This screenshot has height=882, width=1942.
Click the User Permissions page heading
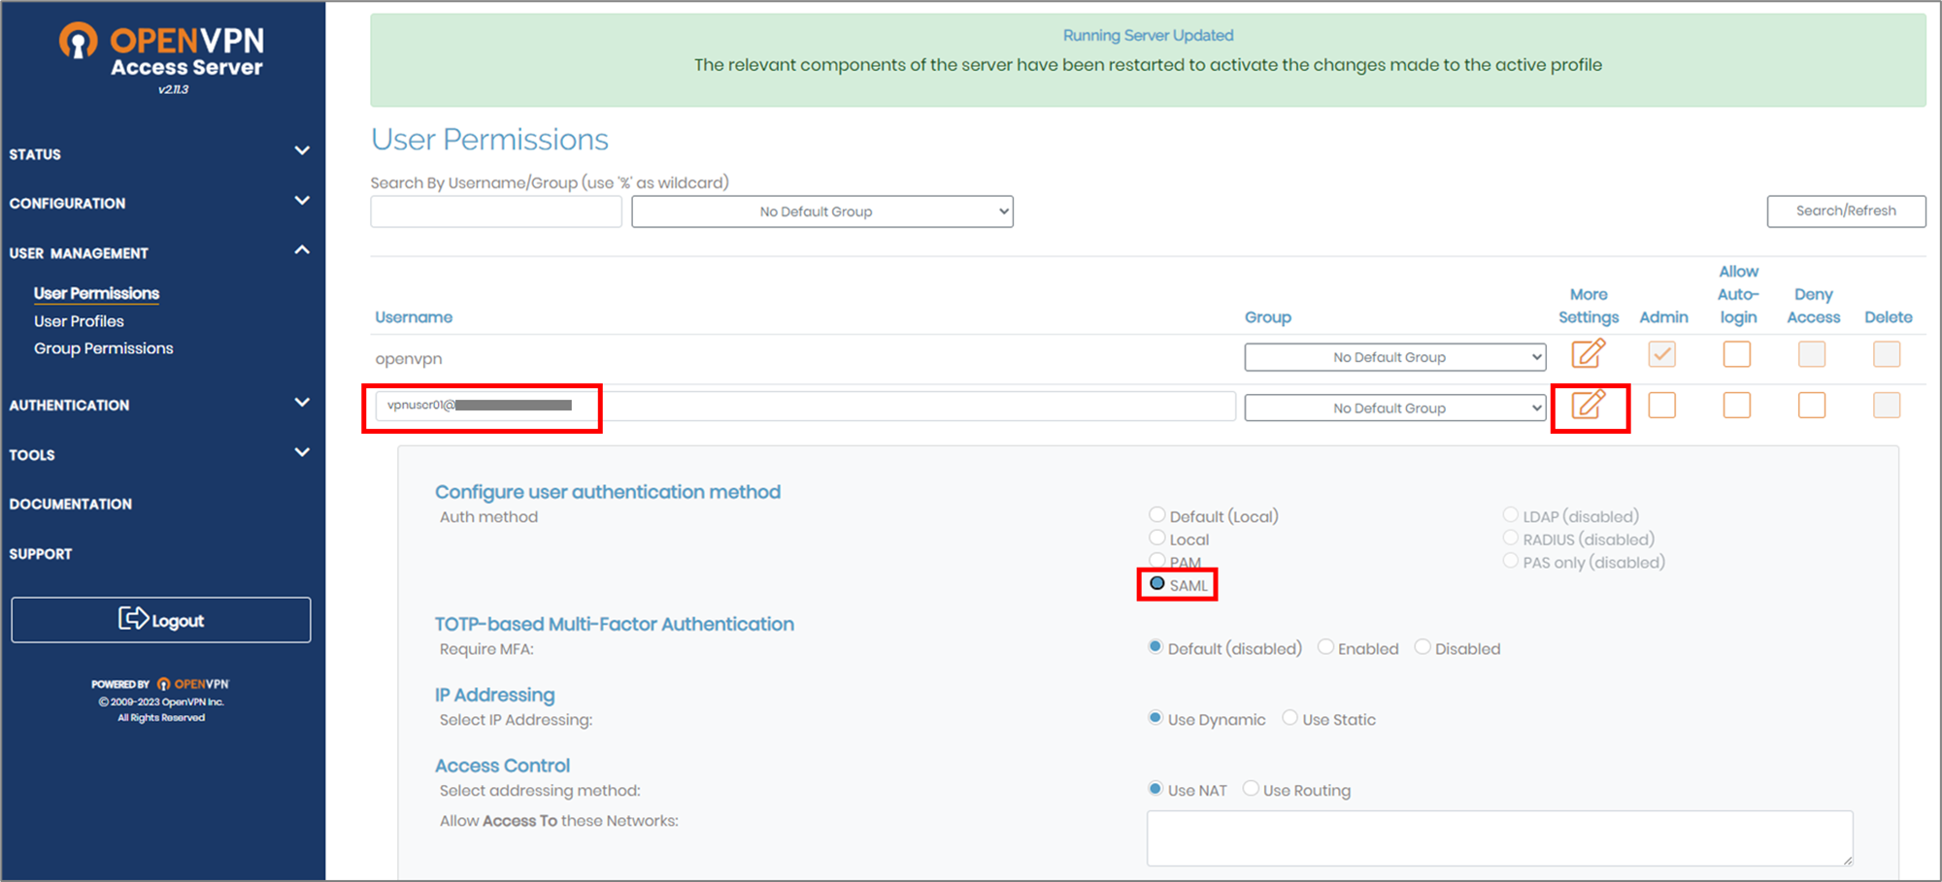click(489, 140)
